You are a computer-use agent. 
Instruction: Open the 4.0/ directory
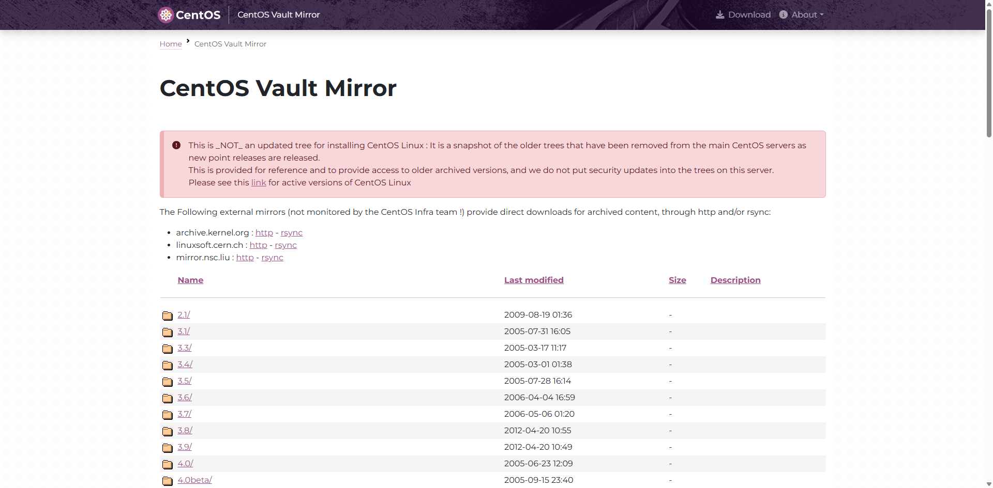pos(186,463)
